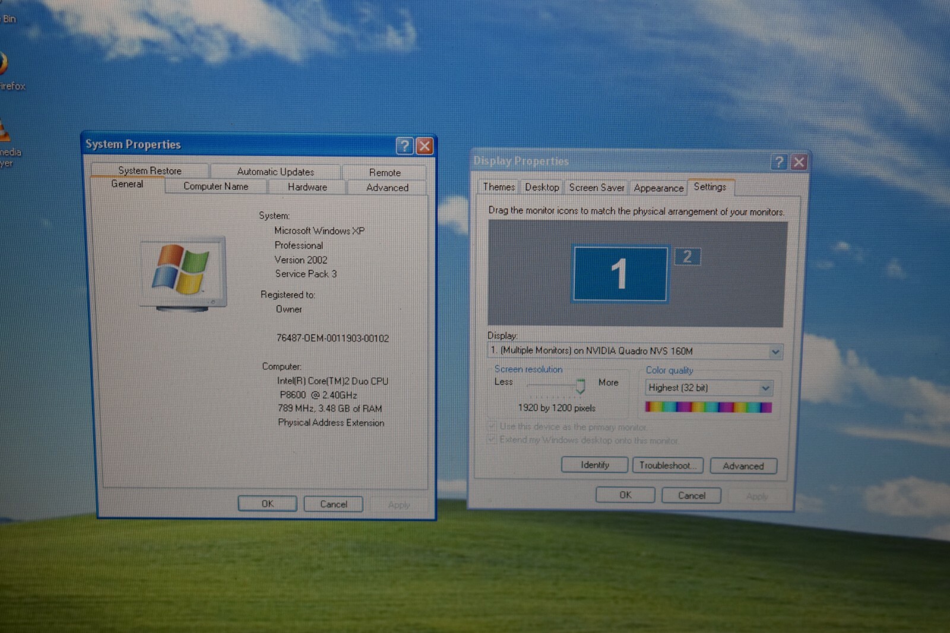950x633 pixels.
Task: Click the Advanced button in Display Properties
Action: (743, 466)
